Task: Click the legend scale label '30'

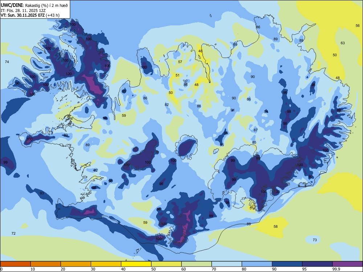Action: pos(93,269)
